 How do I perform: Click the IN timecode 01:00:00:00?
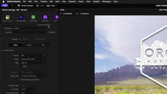coord(68,14)
